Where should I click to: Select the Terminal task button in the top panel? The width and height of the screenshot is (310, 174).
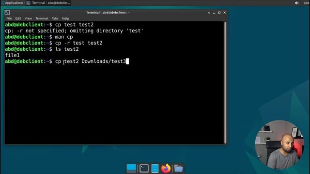coord(48,3)
